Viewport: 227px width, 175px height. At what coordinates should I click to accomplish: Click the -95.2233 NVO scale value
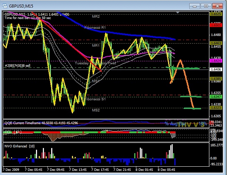coord(217,164)
